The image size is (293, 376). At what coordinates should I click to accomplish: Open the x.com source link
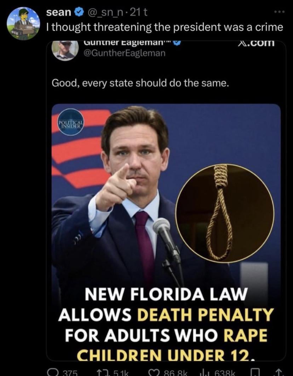257,43
